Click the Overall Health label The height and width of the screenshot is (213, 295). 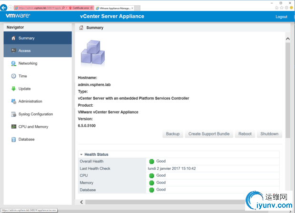pos(92,162)
